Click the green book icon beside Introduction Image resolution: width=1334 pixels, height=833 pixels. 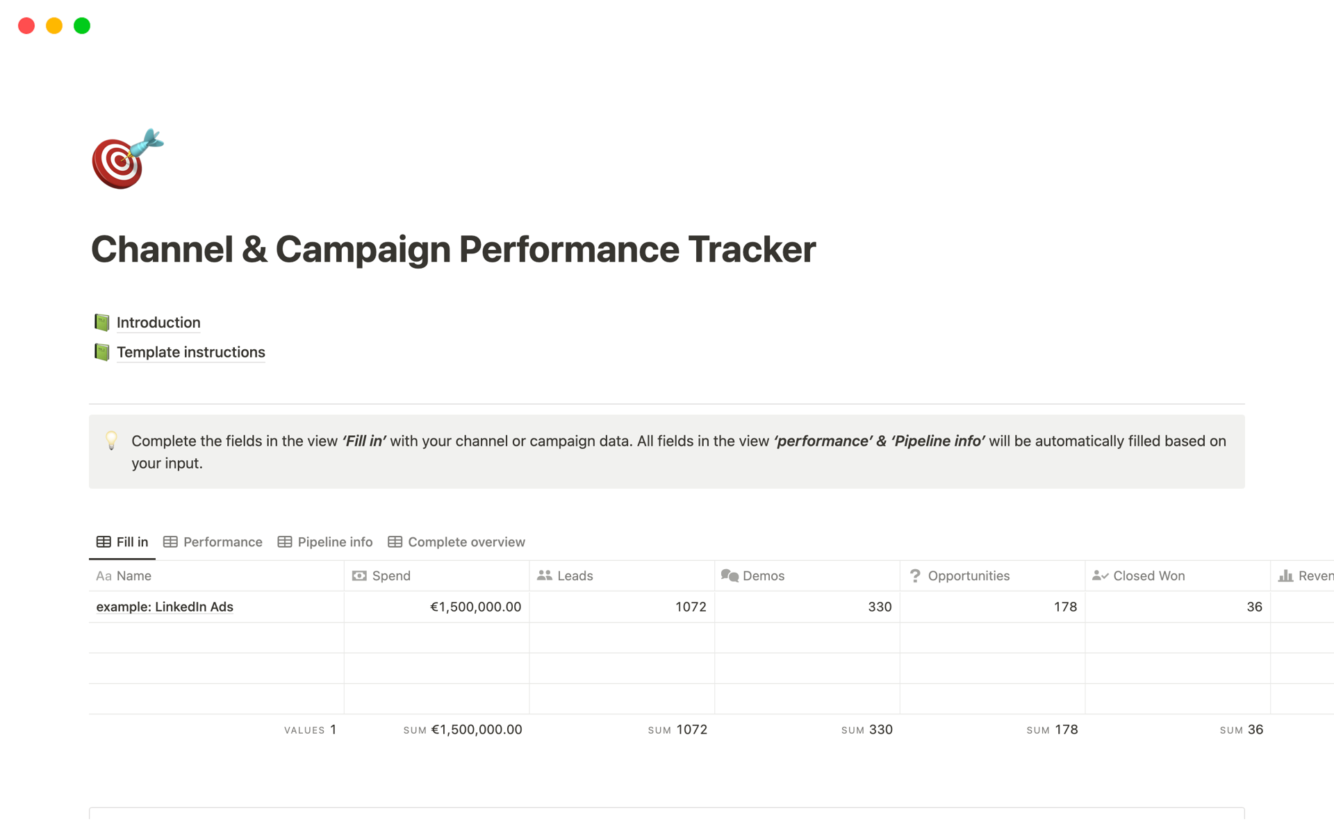click(x=102, y=322)
